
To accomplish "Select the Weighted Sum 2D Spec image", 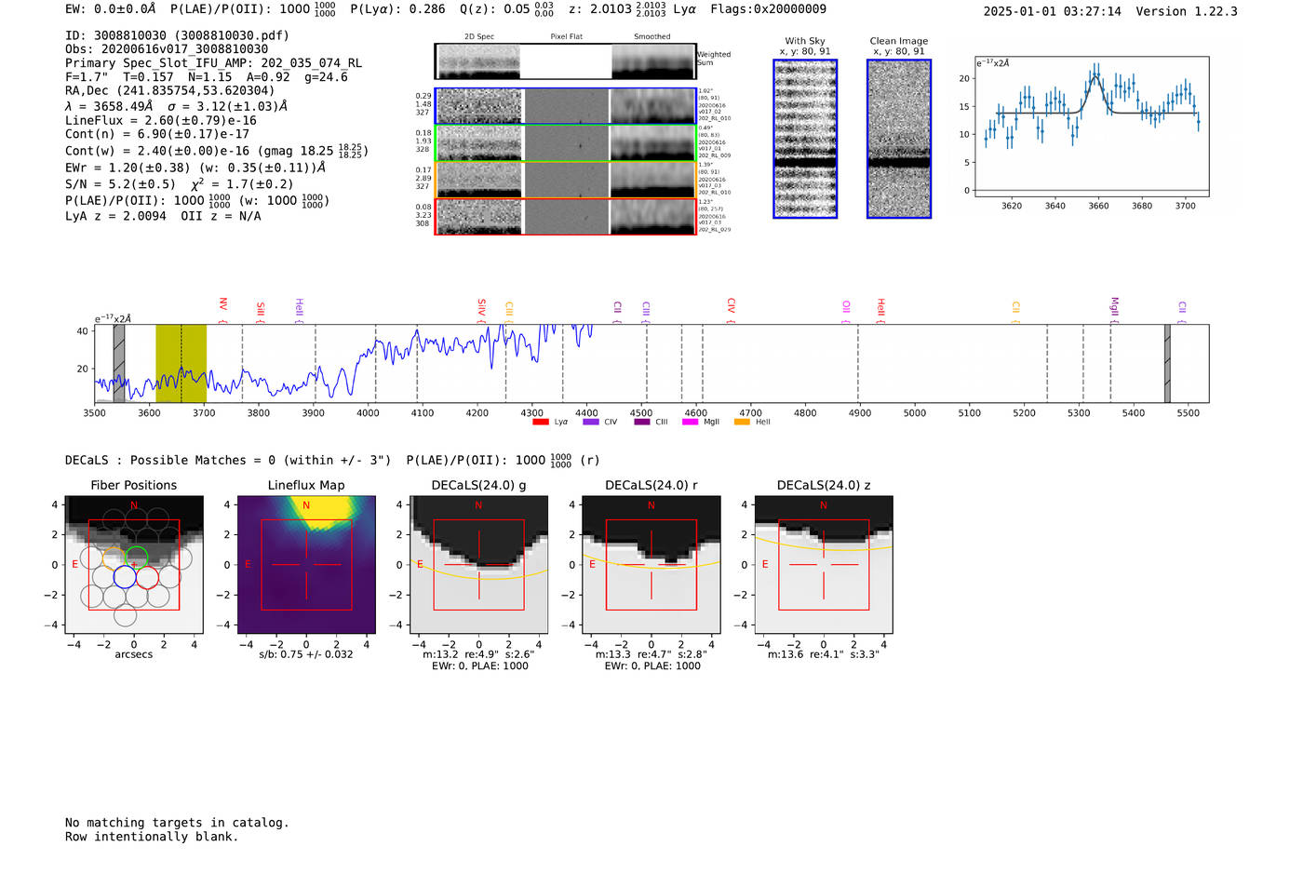I will coord(478,61).
